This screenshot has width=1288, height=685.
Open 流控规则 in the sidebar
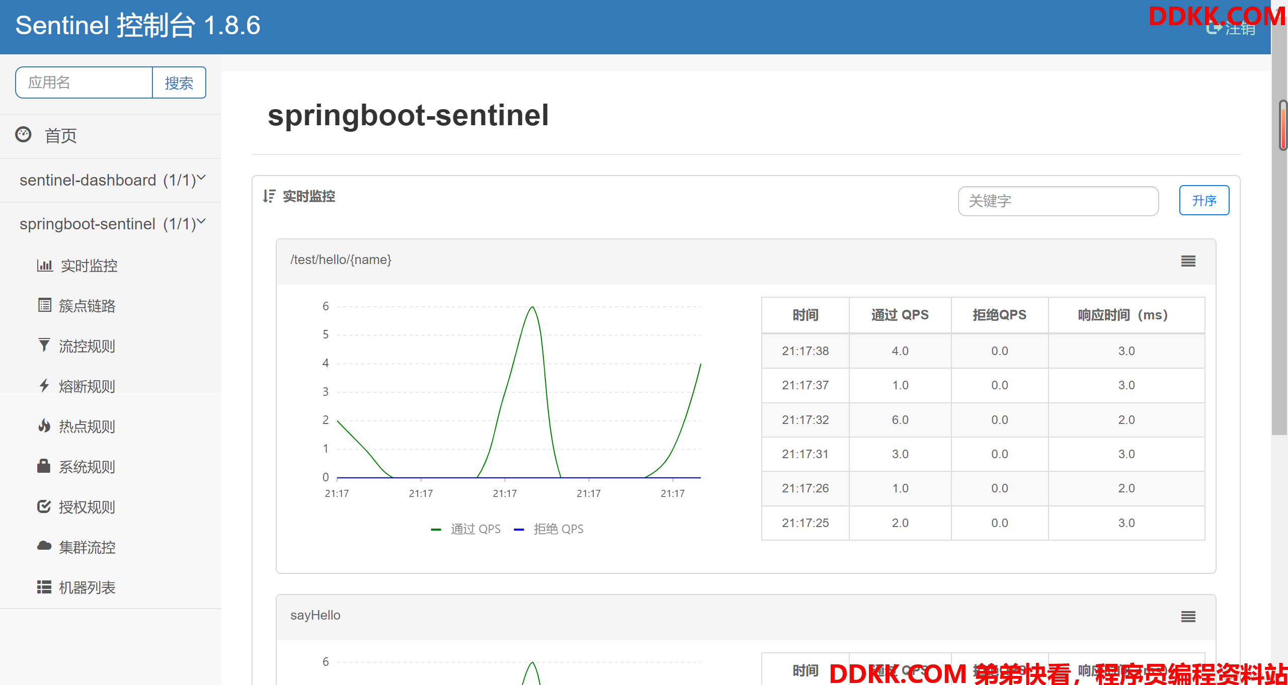click(x=87, y=346)
